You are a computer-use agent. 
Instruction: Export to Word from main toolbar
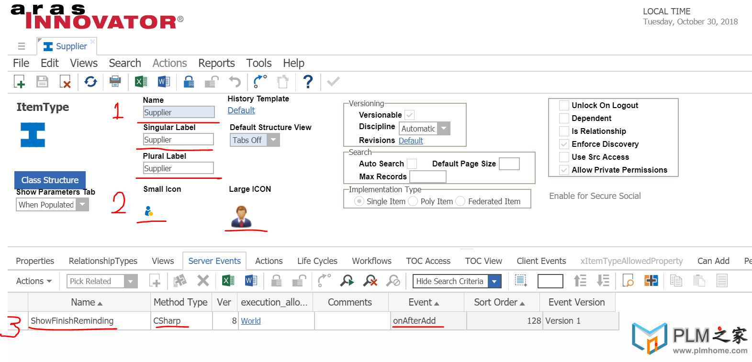[x=164, y=82]
